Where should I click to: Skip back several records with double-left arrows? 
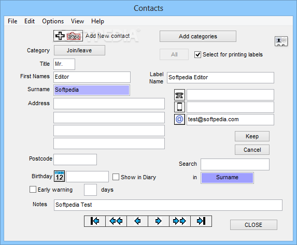[116, 221]
